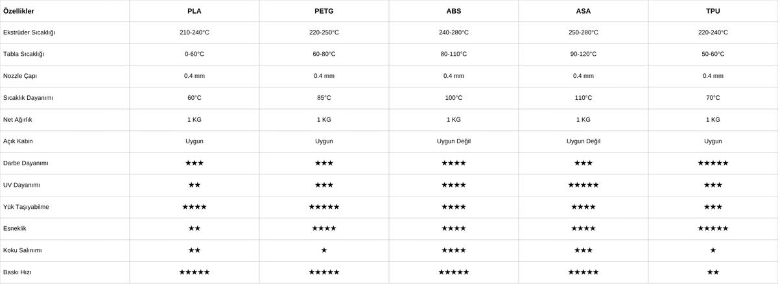The width and height of the screenshot is (778, 284).
Task: Click the ABS Açık Kabin "Uygun Değil" cell
Action: click(453, 141)
